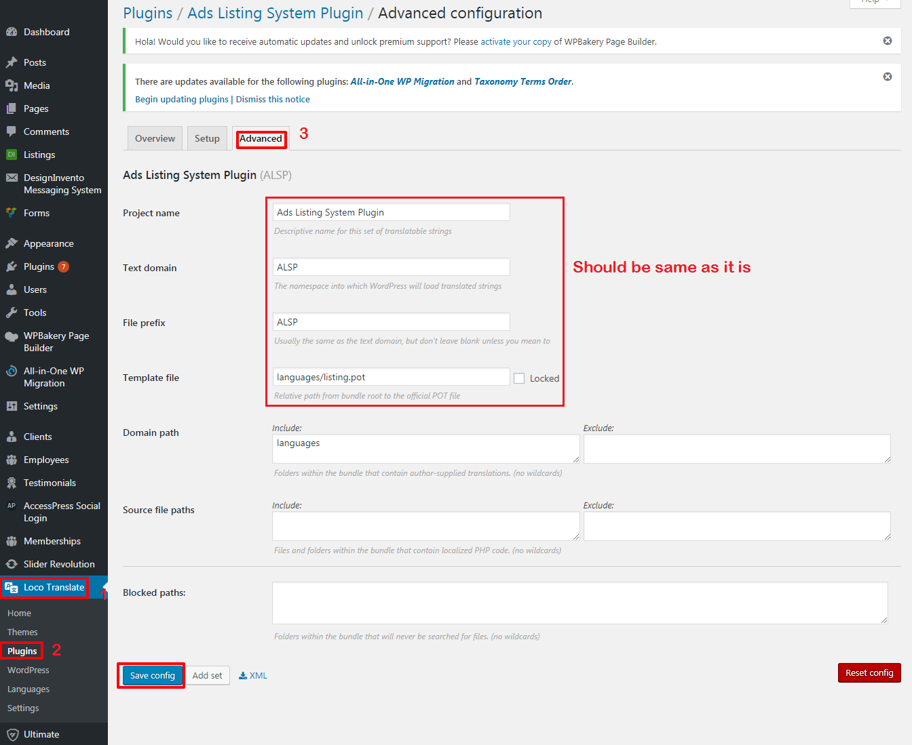Click the Testimonials award icon
This screenshot has width=912, height=745.
12,483
